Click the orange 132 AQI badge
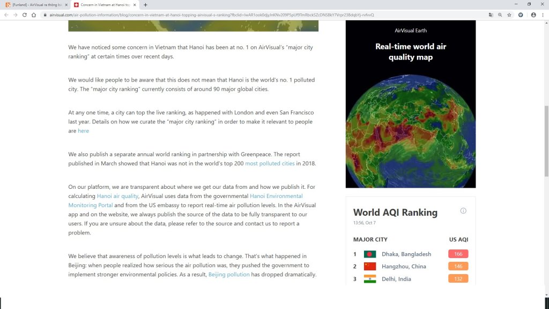The width and height of the screenshot is (549, 309). (458, 279)
